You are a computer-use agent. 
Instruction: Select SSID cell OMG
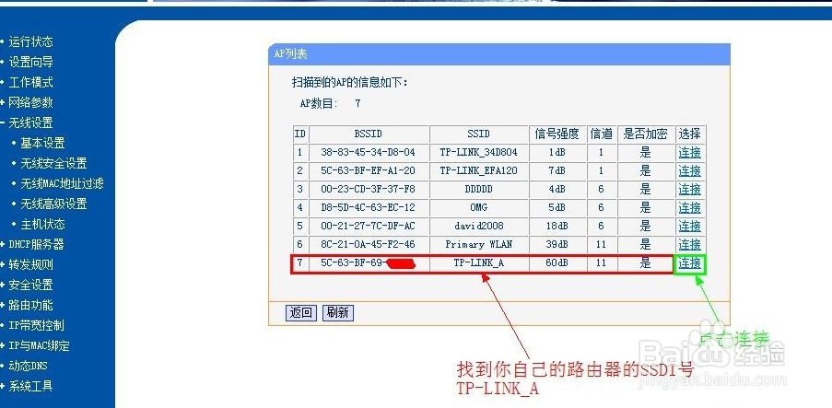tap(478, 207)
